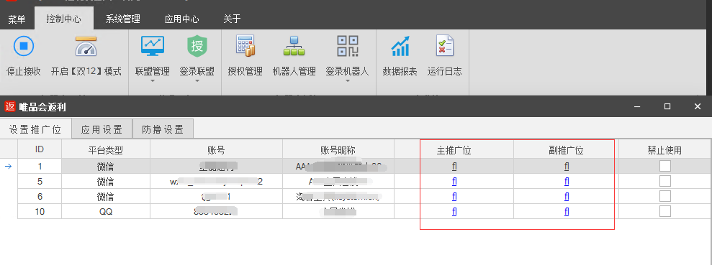
Task: Check 禁止使用 for ID 6 row
Action: (x=664, y=197)
